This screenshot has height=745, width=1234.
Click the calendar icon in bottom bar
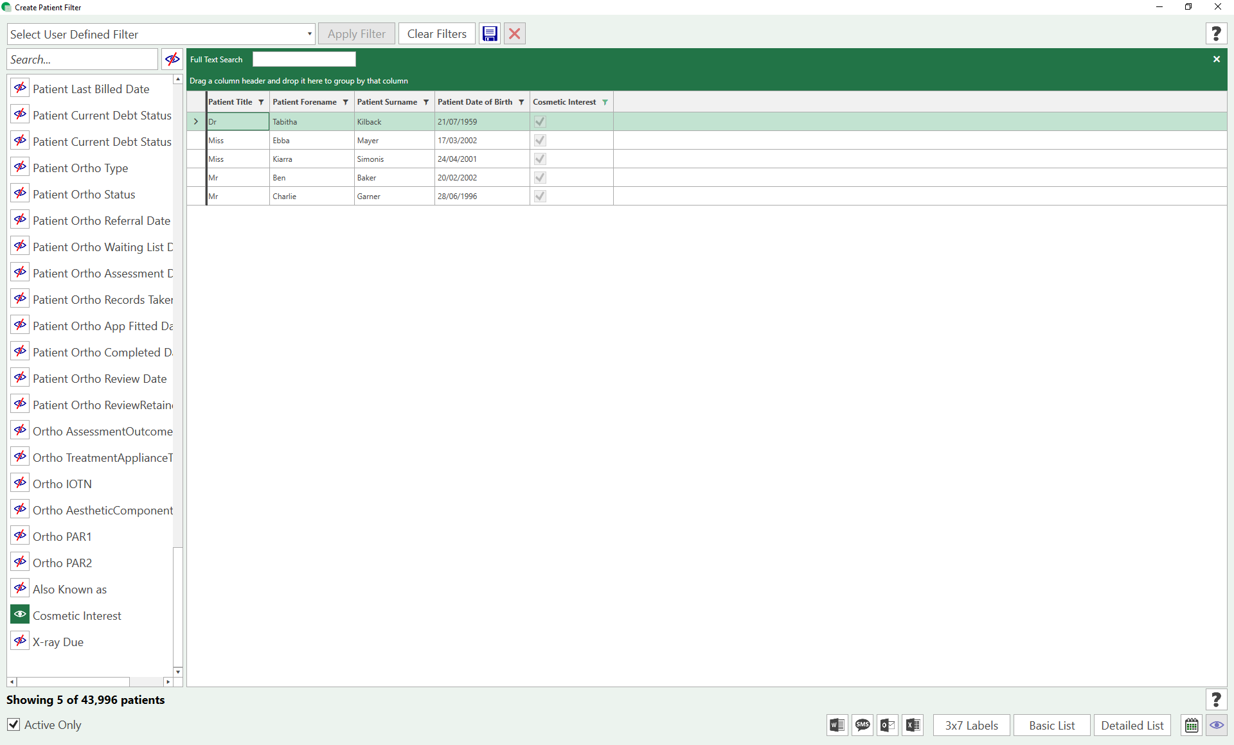(1192, 725)
